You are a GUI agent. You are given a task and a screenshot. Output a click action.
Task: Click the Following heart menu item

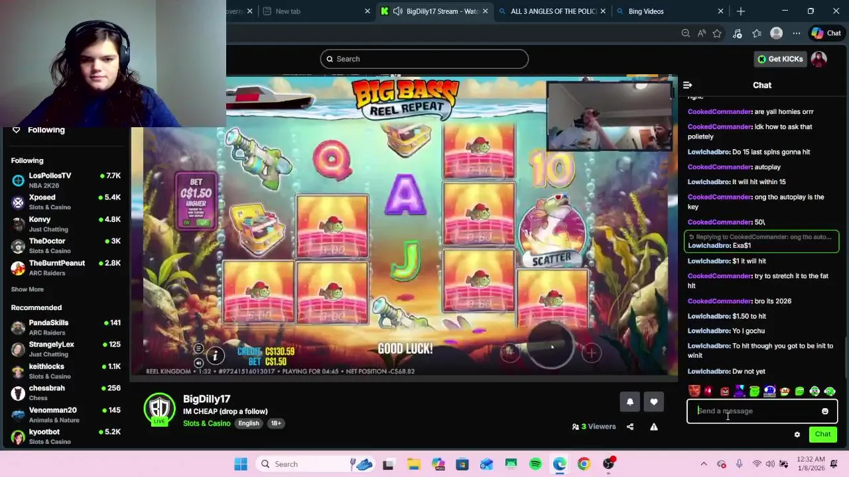coord(38,130)
